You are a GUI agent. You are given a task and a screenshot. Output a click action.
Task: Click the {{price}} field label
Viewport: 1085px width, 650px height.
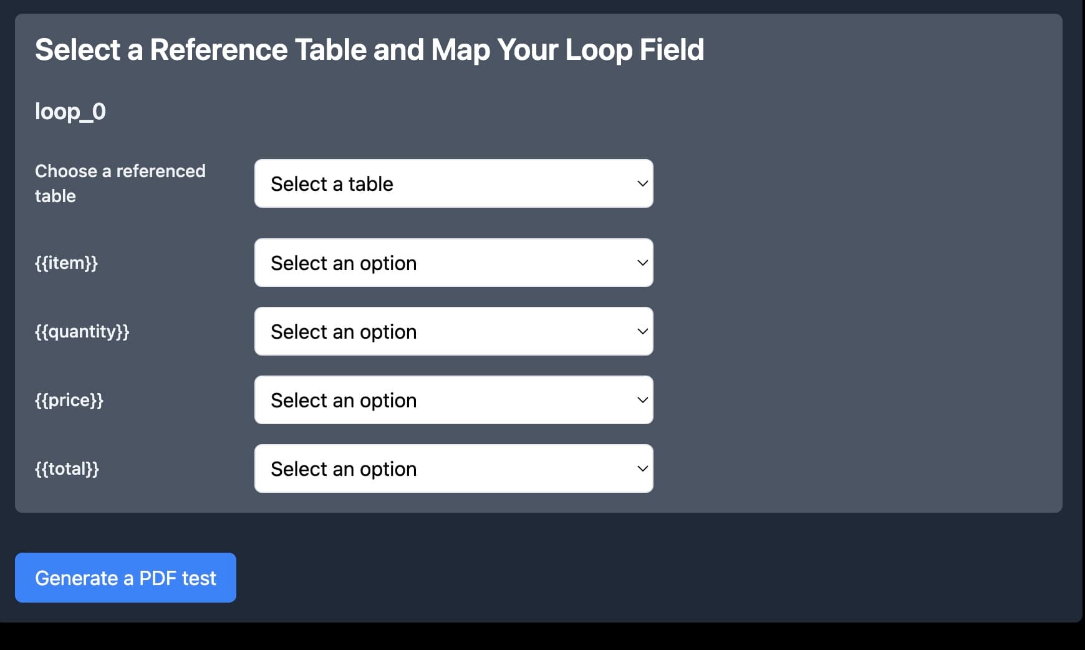pos(69,400)
